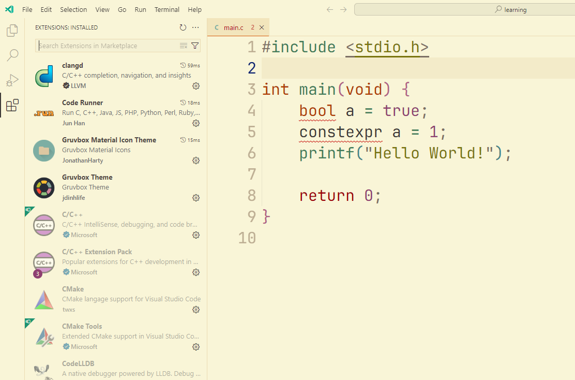Open the manage gear for Gruvbox Theme
This screenshot has width=575, height=380.
pyautogui.click(x=196, y=198)
